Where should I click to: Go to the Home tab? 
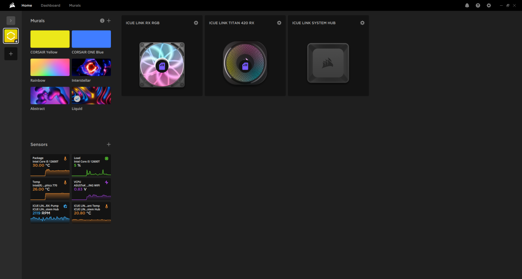(x=27, y=5)
